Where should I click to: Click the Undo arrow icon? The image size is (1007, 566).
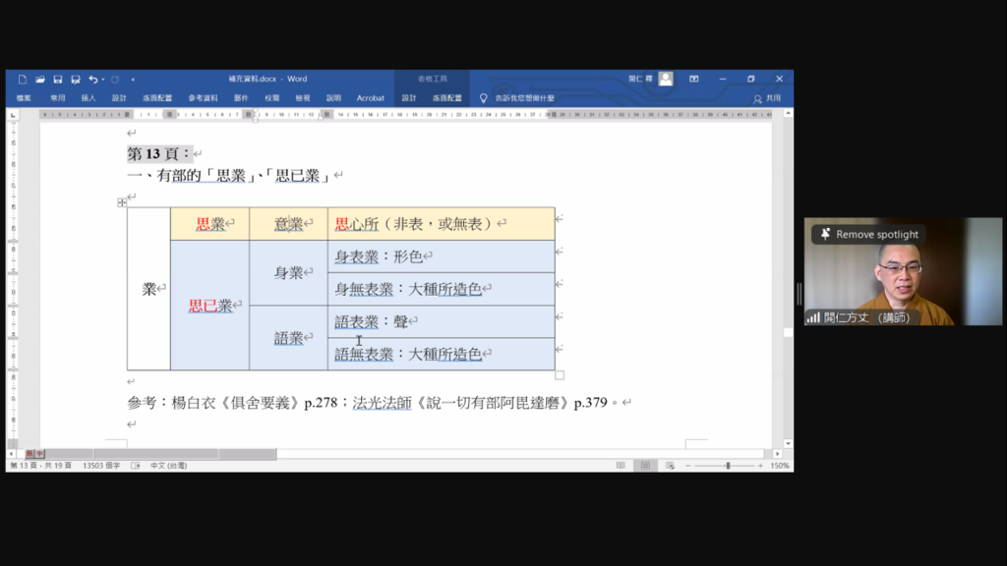(x=92, y=80)
